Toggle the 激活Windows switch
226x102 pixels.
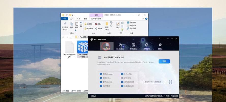[101, 74]
